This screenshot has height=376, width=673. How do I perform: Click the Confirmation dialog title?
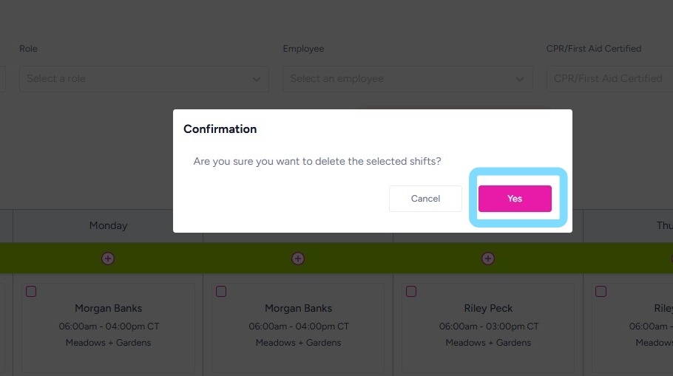(x=220, y=129)
